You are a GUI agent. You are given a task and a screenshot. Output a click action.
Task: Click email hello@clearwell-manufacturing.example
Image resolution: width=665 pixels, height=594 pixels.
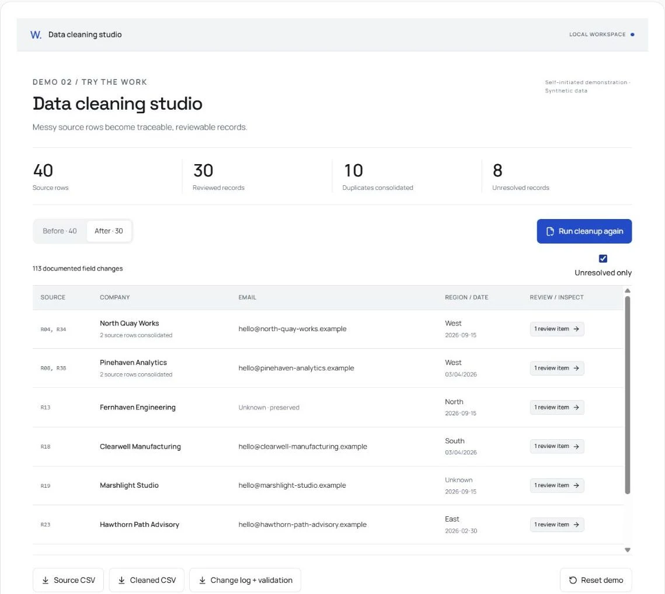pyautogui.click(x=303, y=446)
